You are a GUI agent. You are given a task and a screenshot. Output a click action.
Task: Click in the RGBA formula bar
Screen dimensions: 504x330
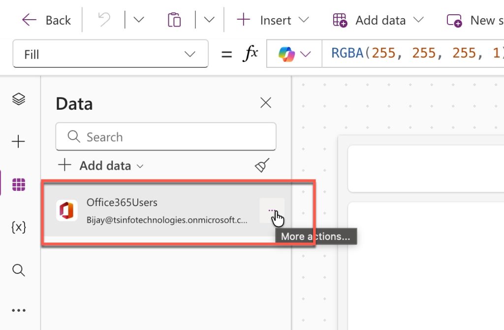click(x=413, y=54)
